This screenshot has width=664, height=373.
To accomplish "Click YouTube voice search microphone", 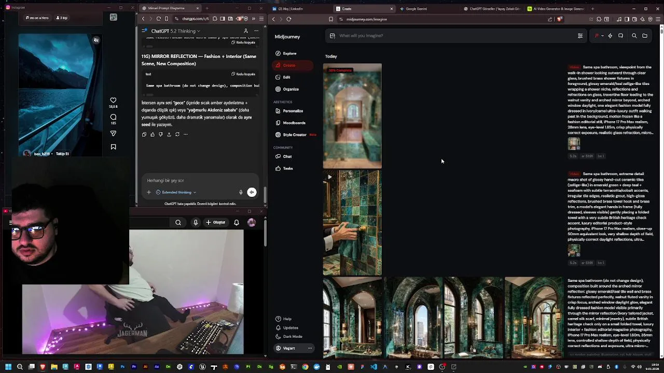I will tap(196, 223).
